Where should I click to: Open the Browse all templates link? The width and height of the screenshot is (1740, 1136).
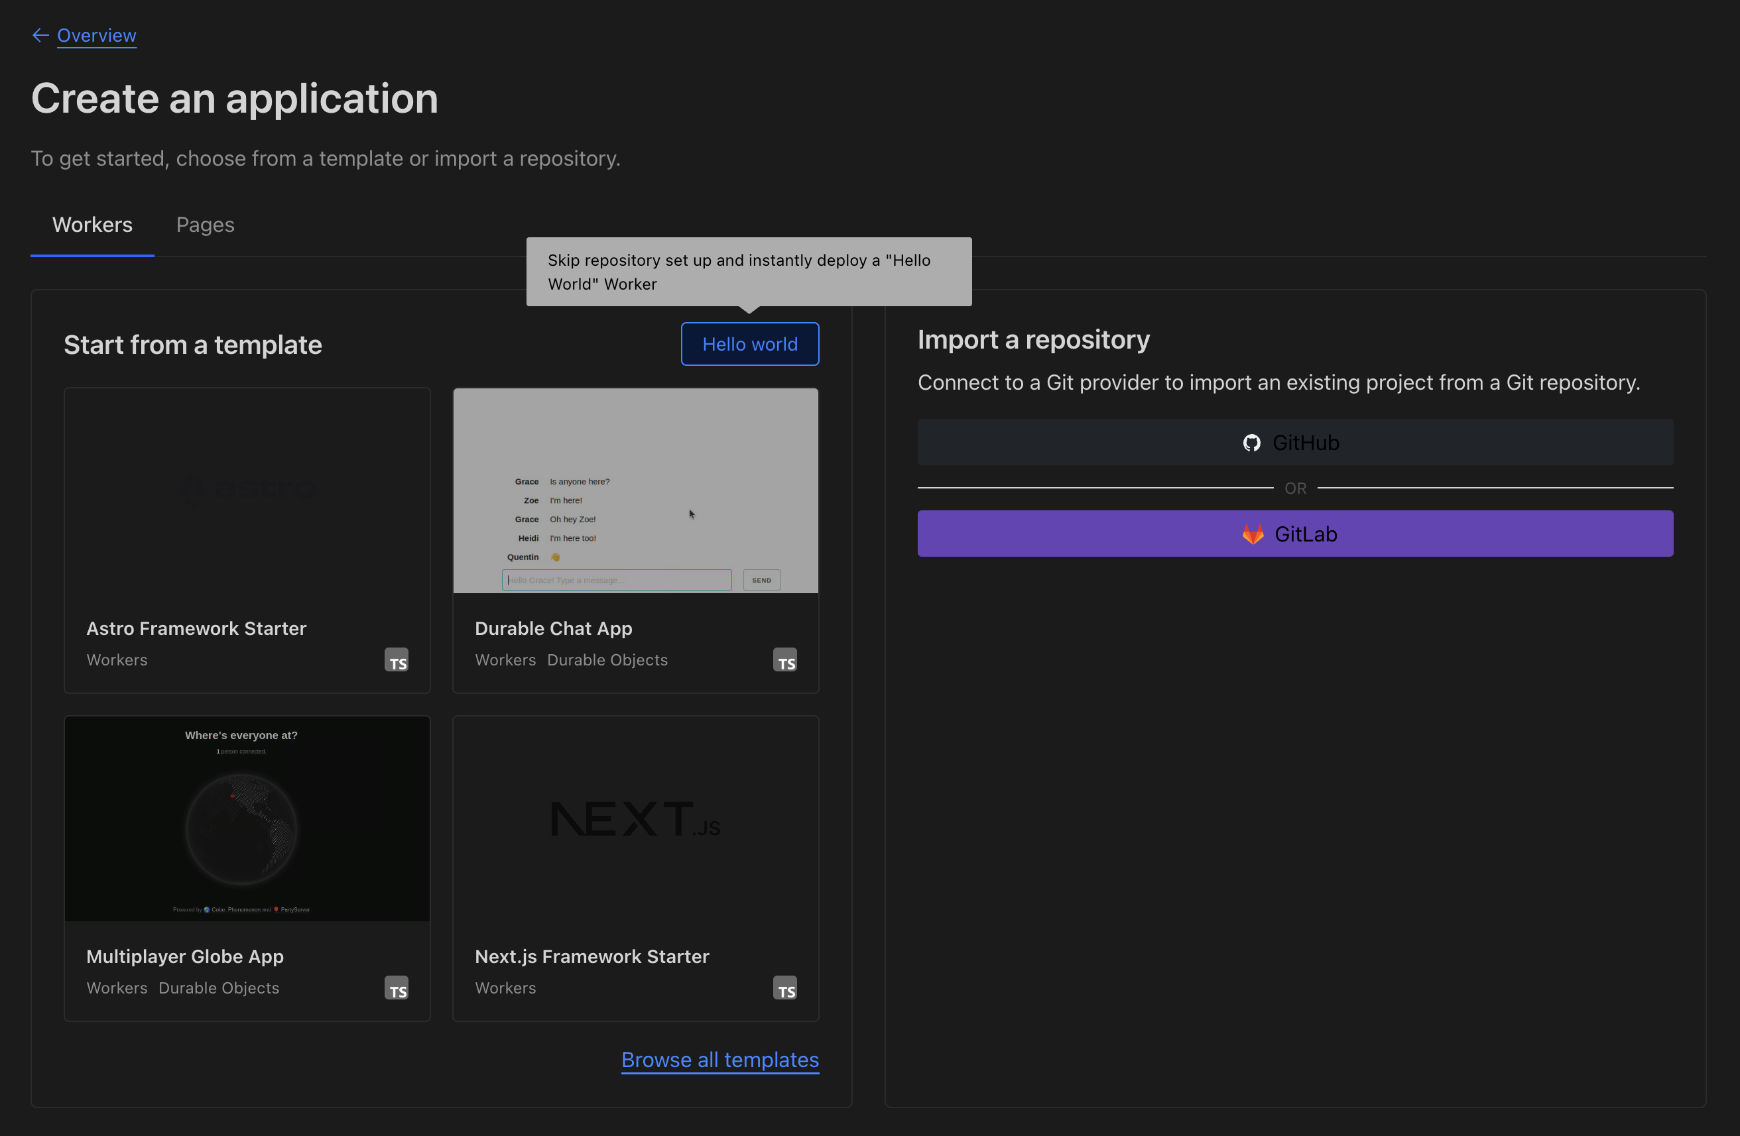pos(719,1059)
